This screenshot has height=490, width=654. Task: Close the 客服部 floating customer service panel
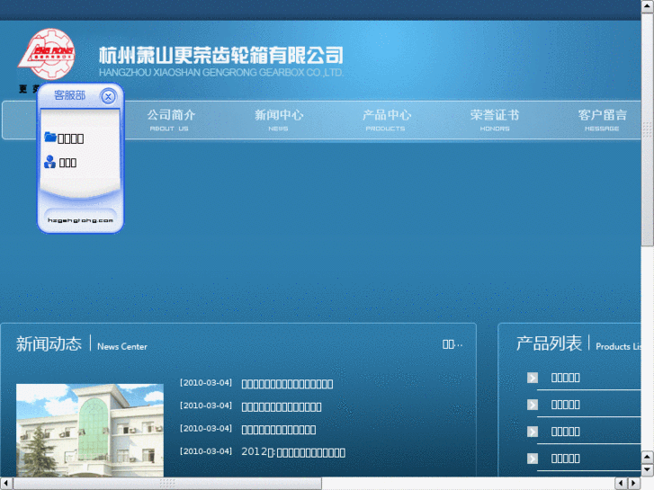click(x=109, y=97)
